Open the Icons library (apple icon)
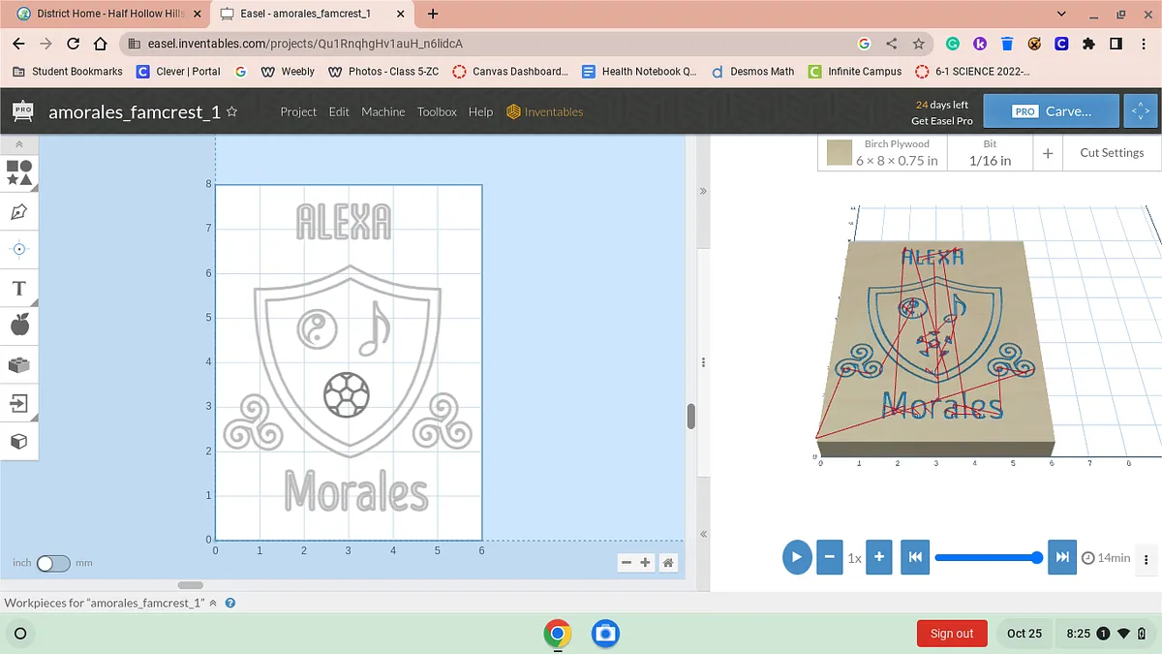 [x=19, y=326]
